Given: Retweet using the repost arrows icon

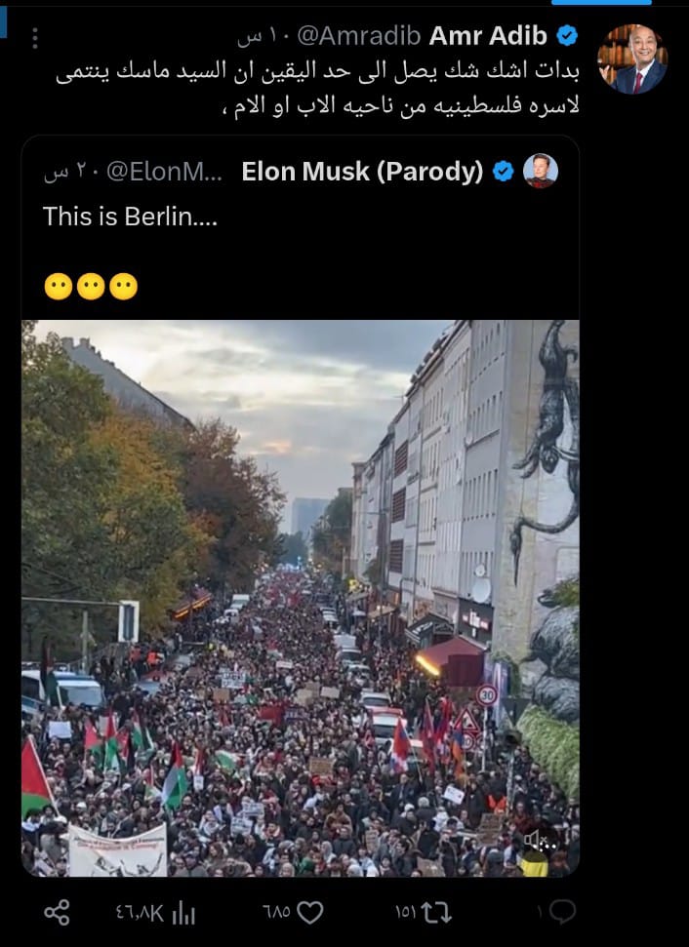Looking at the screenshot, I should (435, 912).
